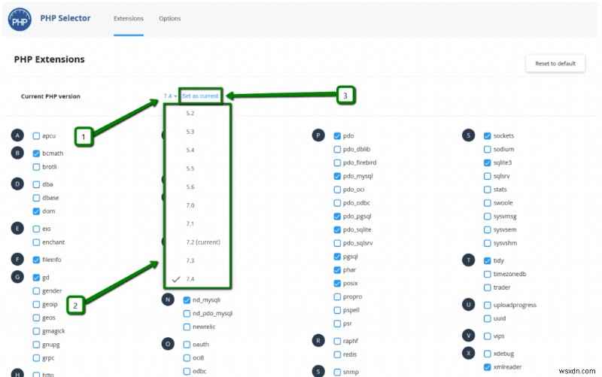This screenshot has height=377, width=602.
Task: Click the letter P group badge
Action: coord(318,135)
